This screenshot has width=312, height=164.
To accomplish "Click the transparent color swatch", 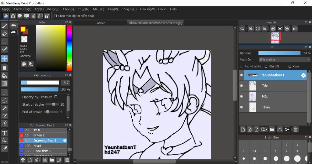I will 24,39.
